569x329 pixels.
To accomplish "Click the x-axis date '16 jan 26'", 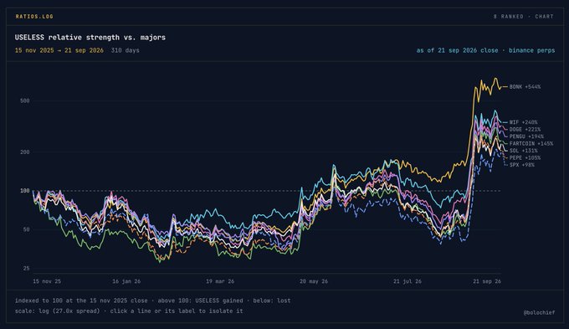I will click(x=126, y=281).
